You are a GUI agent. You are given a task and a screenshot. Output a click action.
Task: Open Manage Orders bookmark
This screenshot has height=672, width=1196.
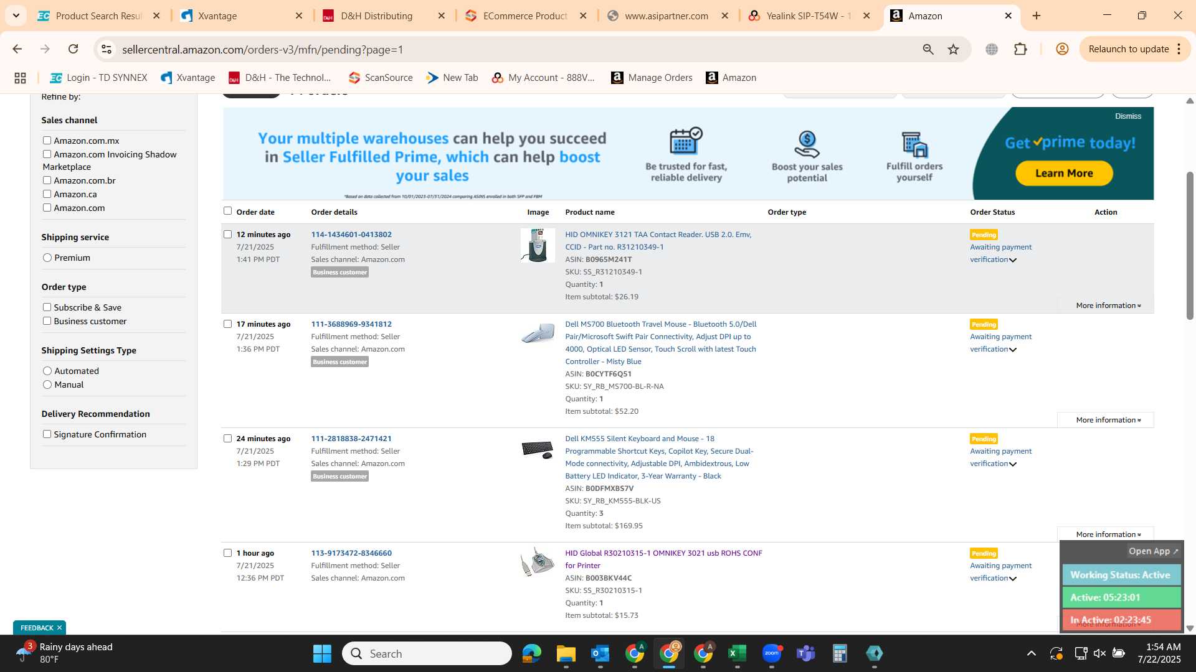point(652,78)
